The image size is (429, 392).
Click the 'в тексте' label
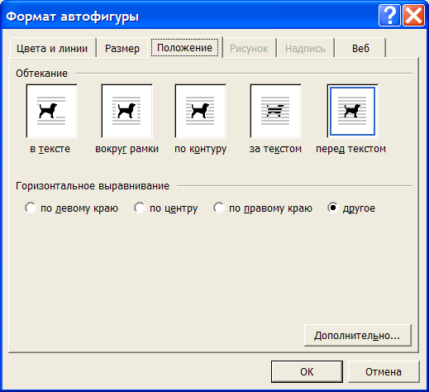50,149
